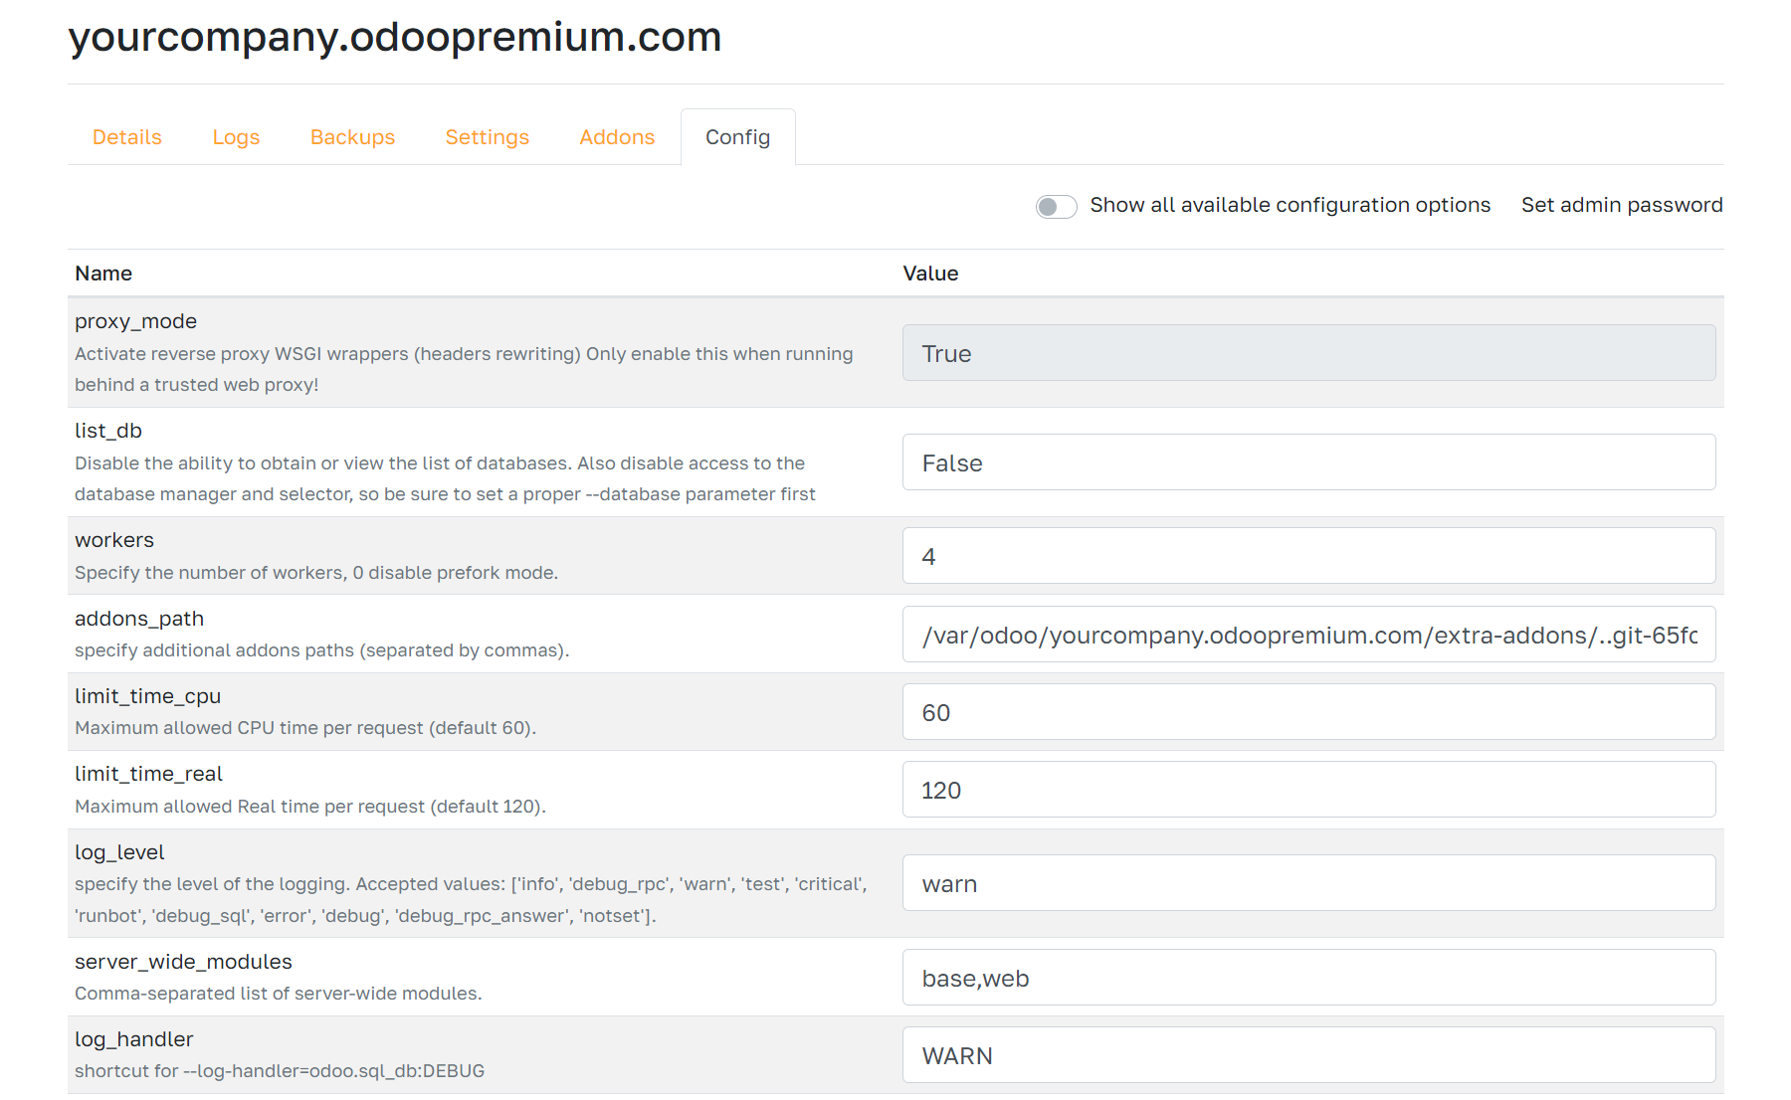Click the Set admin password link
The width and height of the screenshot is (1791, 1100).
coord(1621,205)
